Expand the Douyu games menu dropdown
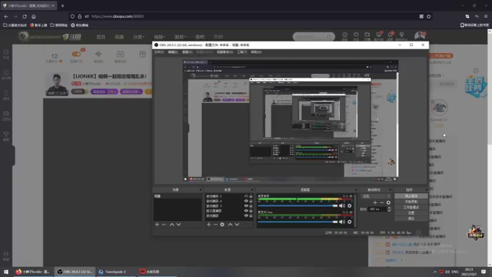Image resolution: width=492 pixels, height=277 pixels. coord(180,37)
